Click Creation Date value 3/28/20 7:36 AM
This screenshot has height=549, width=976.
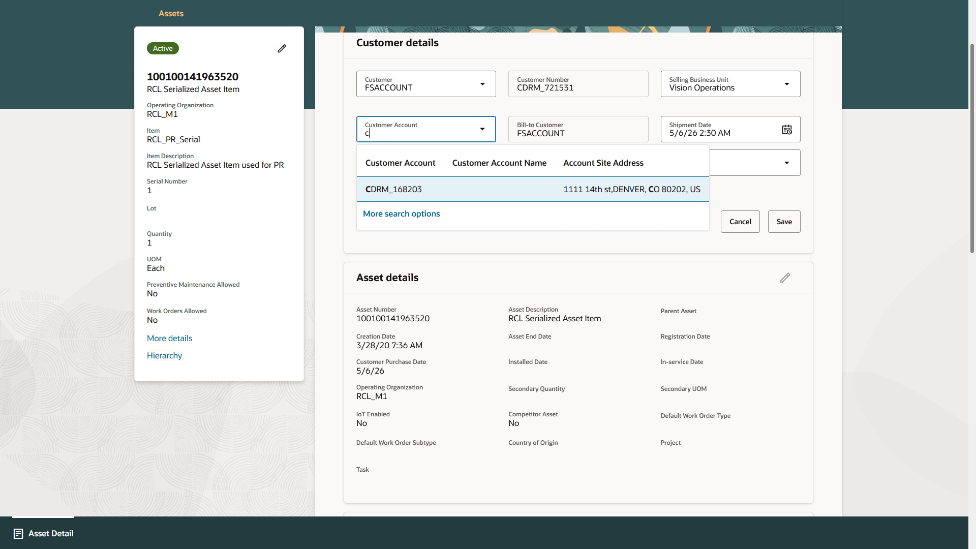tap(389, 345)
